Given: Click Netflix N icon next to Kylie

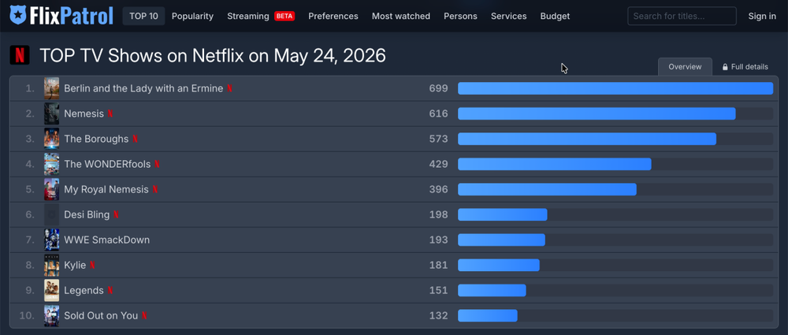Looking at the screenshot, I should pyautogui.click(x=92, y=265).
